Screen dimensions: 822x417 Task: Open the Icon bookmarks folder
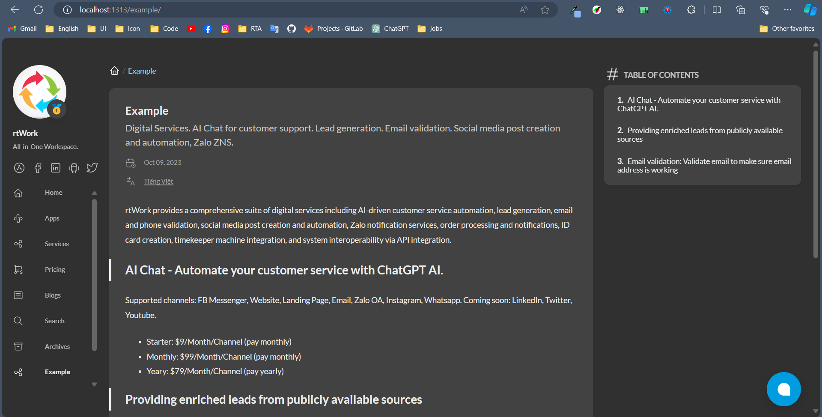[128, 29]
